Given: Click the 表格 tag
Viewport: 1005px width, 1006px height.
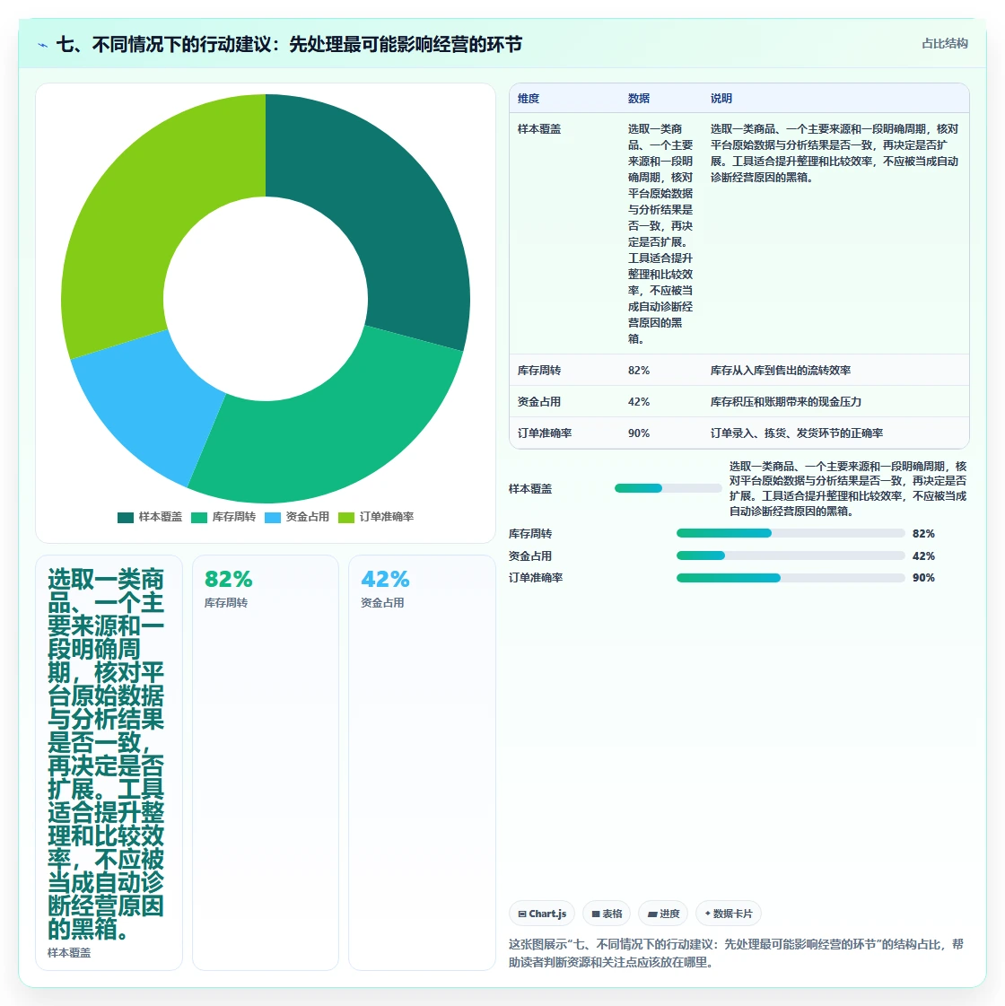Looking at the screenshot, I should click(607, 914).
